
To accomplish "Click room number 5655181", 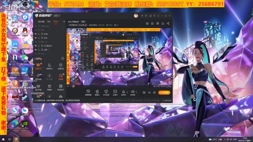I will [x=101, y=25].
